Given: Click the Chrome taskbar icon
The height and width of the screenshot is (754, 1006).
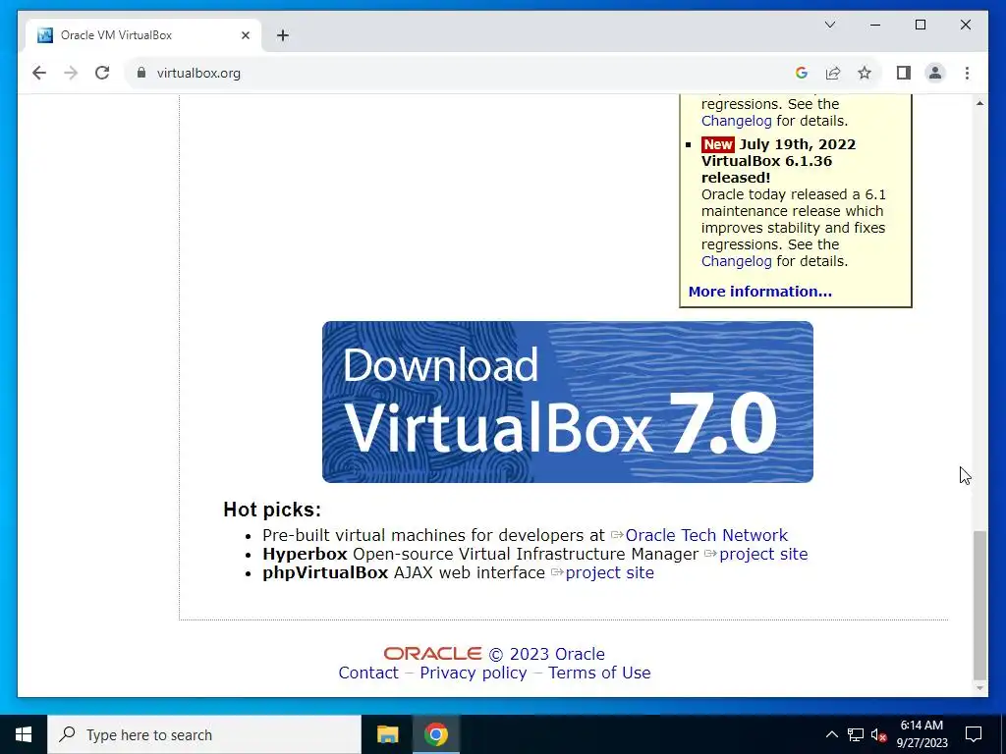Looking at the screenshot, I should (x=435, y=734).
